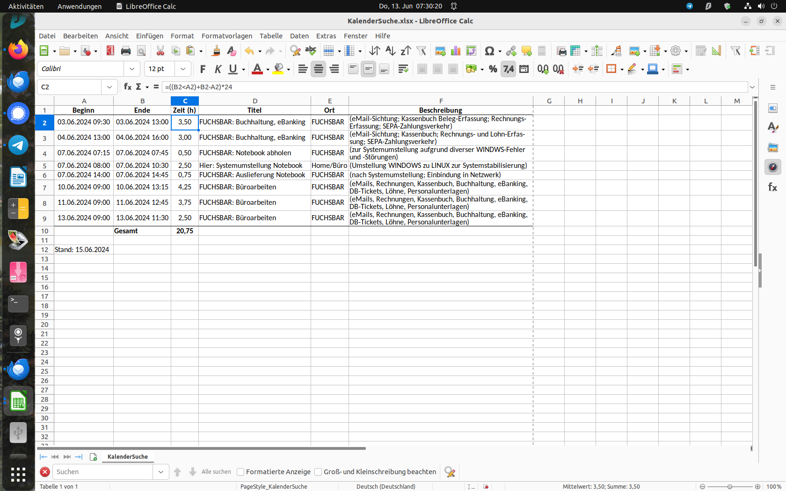This screenshot has width=786, height=491.
Task: Open the font name dropdown for Calibri
Action: [x=132, y=69]
